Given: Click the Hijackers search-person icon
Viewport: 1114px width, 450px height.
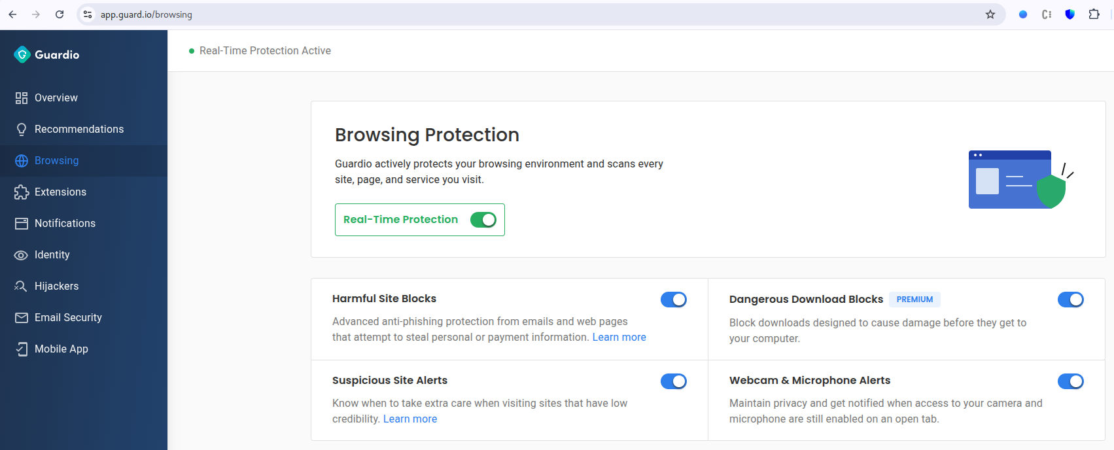Looking at the screenshot, I should tap(22, 286).
